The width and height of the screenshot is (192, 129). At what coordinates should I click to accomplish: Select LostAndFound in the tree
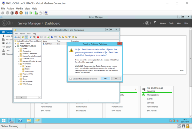(28, 59)
